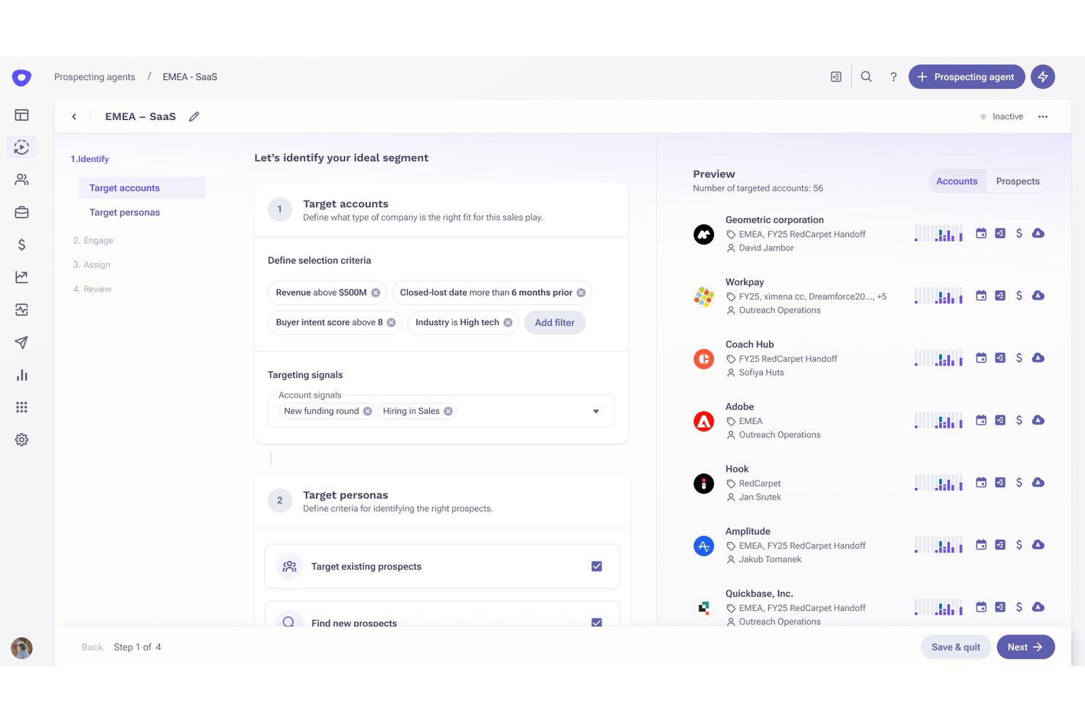Viewport: 1085px width, 723px height.
Task: Open the people icon in left sidebar
Action: coord(22,179)
